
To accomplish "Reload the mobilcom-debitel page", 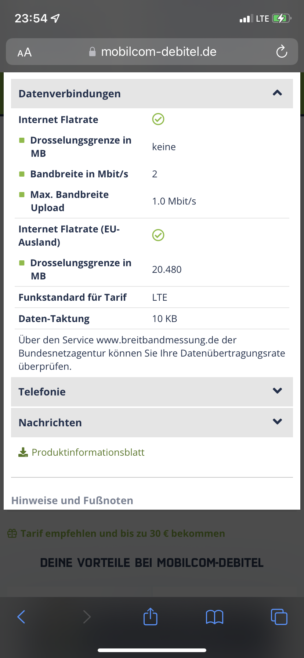I will [282, 52].
